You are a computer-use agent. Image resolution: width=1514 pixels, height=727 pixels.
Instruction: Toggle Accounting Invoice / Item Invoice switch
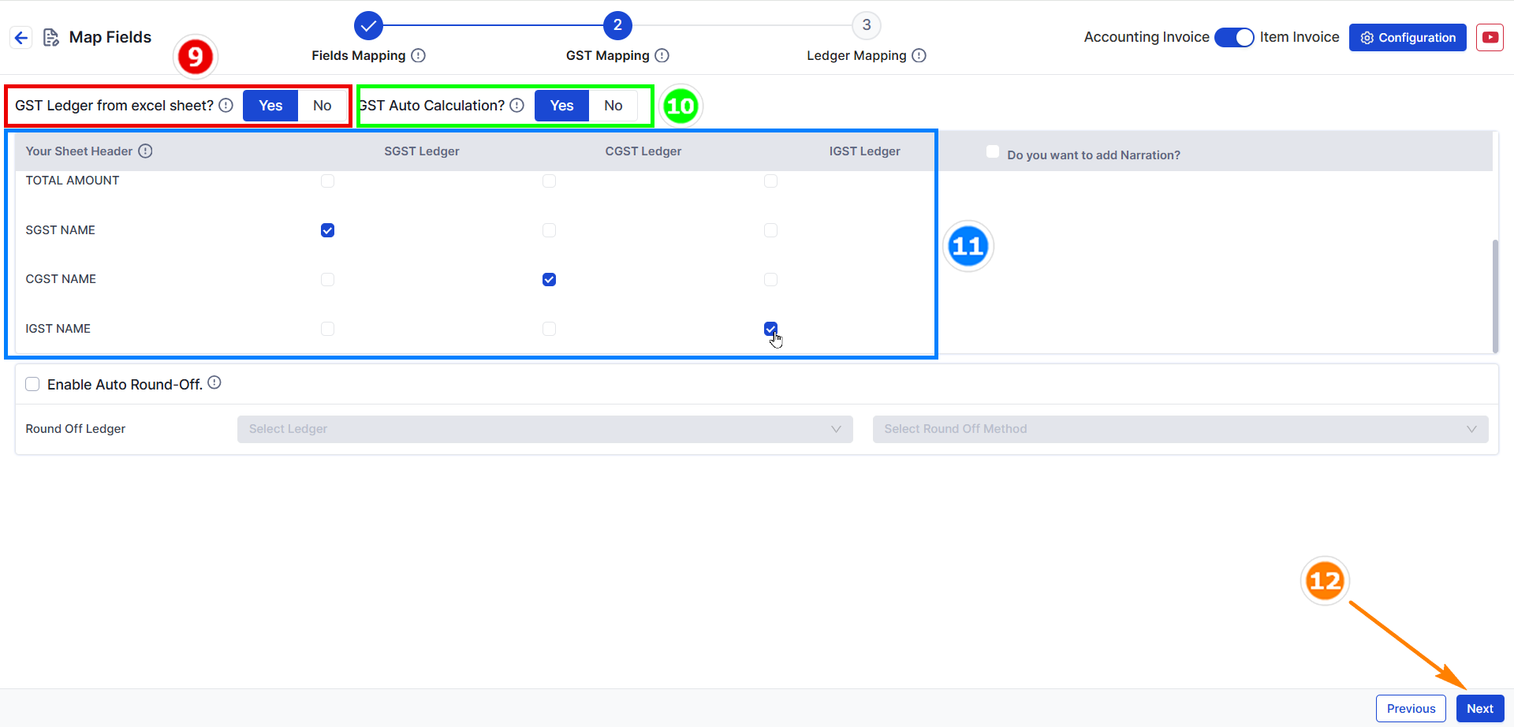pos(1234,37)
